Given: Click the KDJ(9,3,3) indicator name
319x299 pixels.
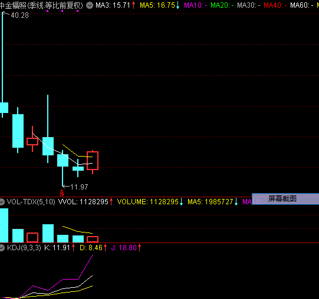Looking at the screenshot, I should click(x=24, y=248).
